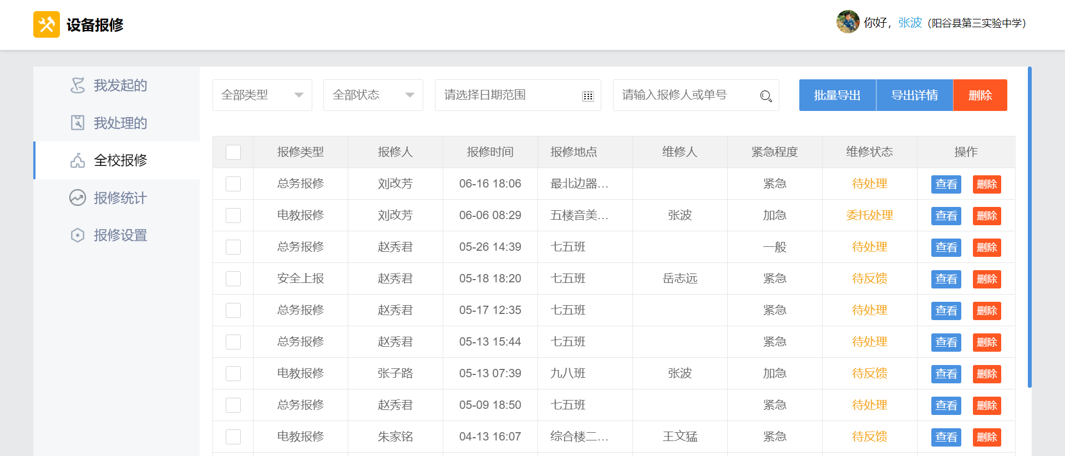The image size is (1065, 456).
Task: Click the blue vertical page scrollbar
Action: pos(1029,227)
